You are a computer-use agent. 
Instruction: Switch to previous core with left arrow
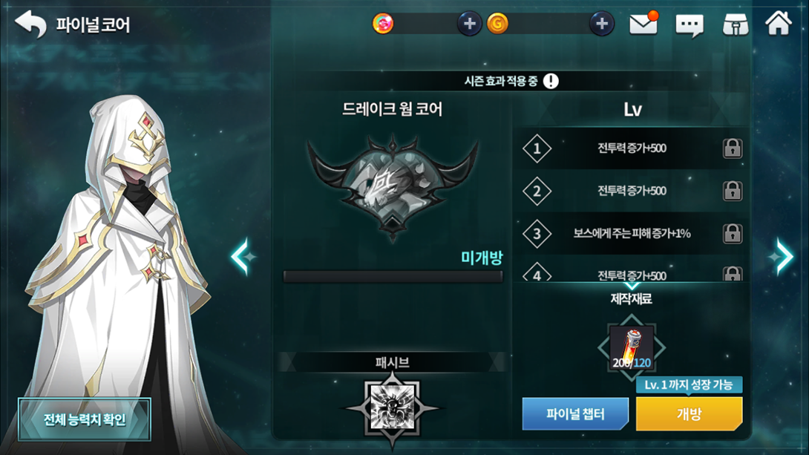[x=242, y=256]
